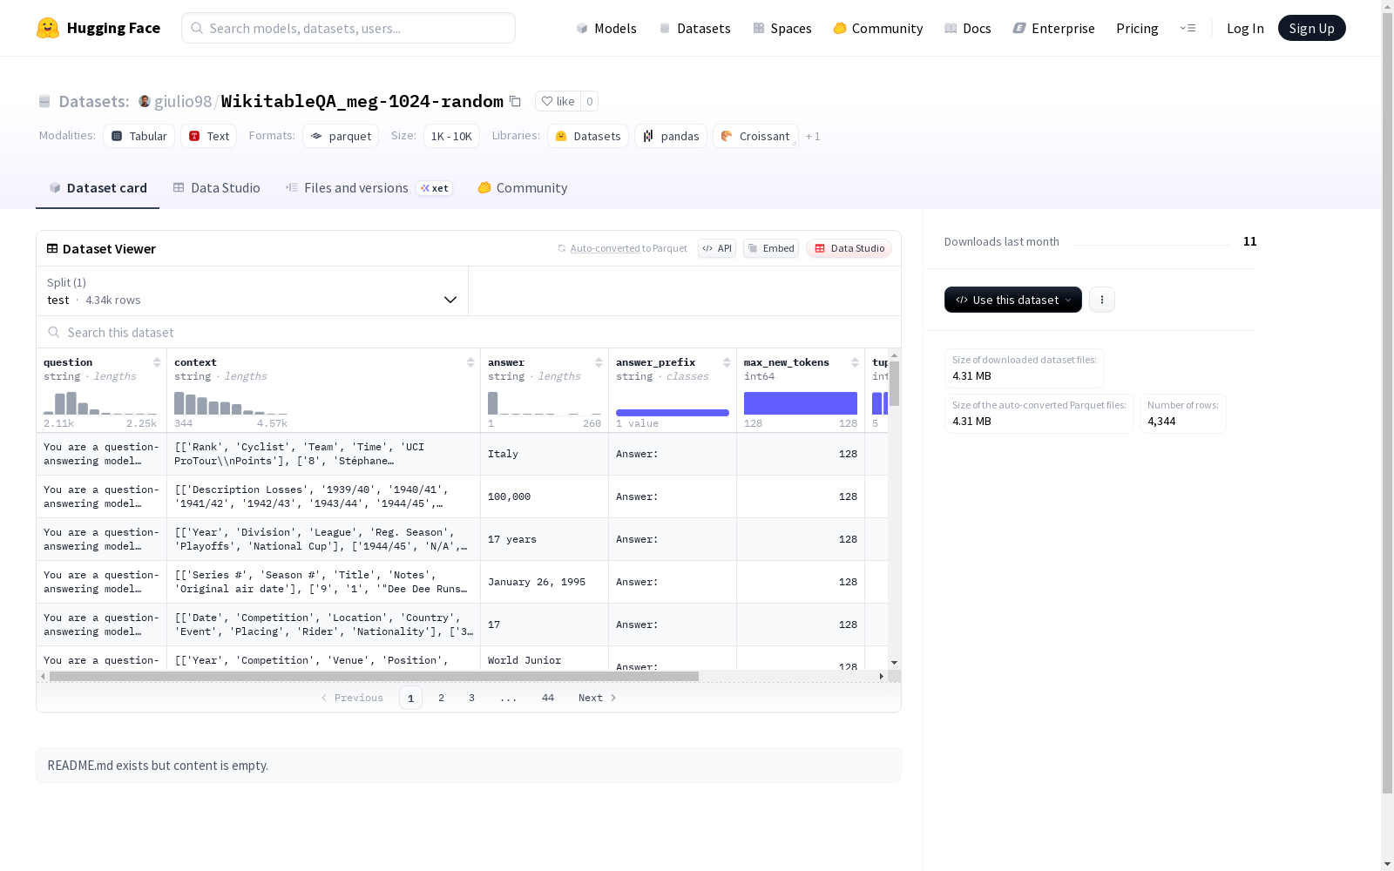Viewport: 1394px width, 871px height.
Task: Open the more options kebab menu
Action: pos(1102,300)
